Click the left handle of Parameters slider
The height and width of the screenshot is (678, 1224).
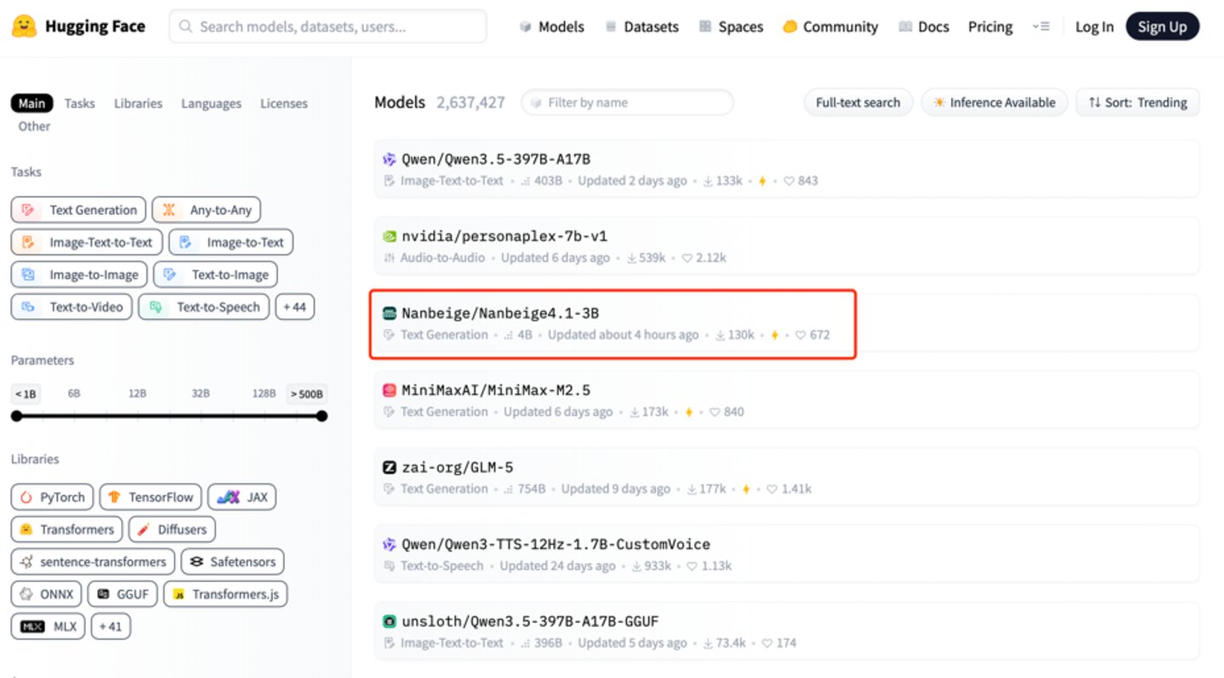(x=16, y=416)
